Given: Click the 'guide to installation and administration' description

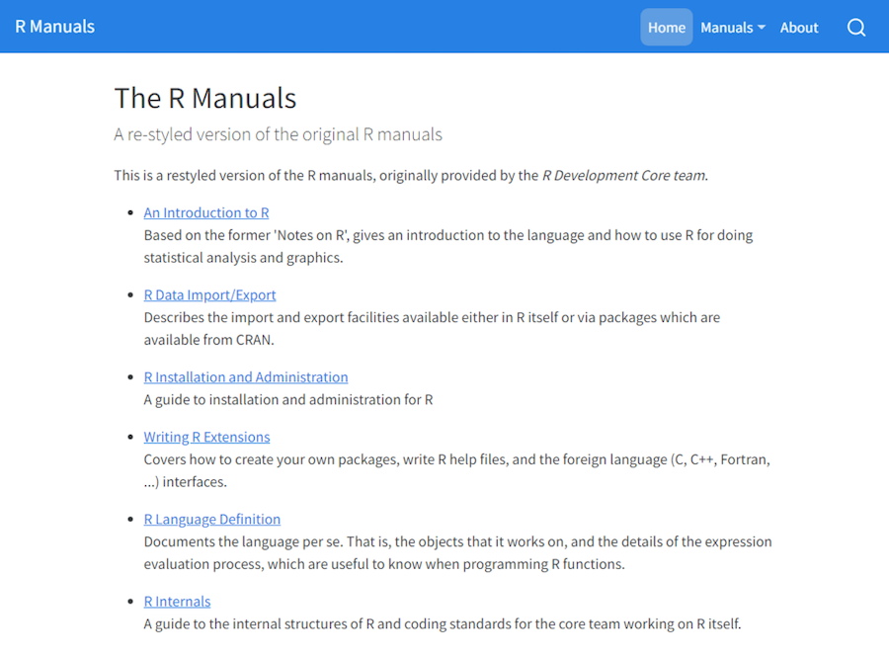Looking at the screenshot, I should pos(288,400).
